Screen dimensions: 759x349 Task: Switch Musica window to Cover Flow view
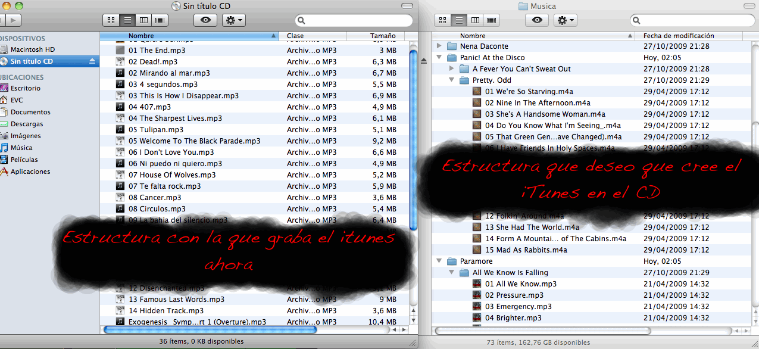pyautogui.click(x=491, y=20)
